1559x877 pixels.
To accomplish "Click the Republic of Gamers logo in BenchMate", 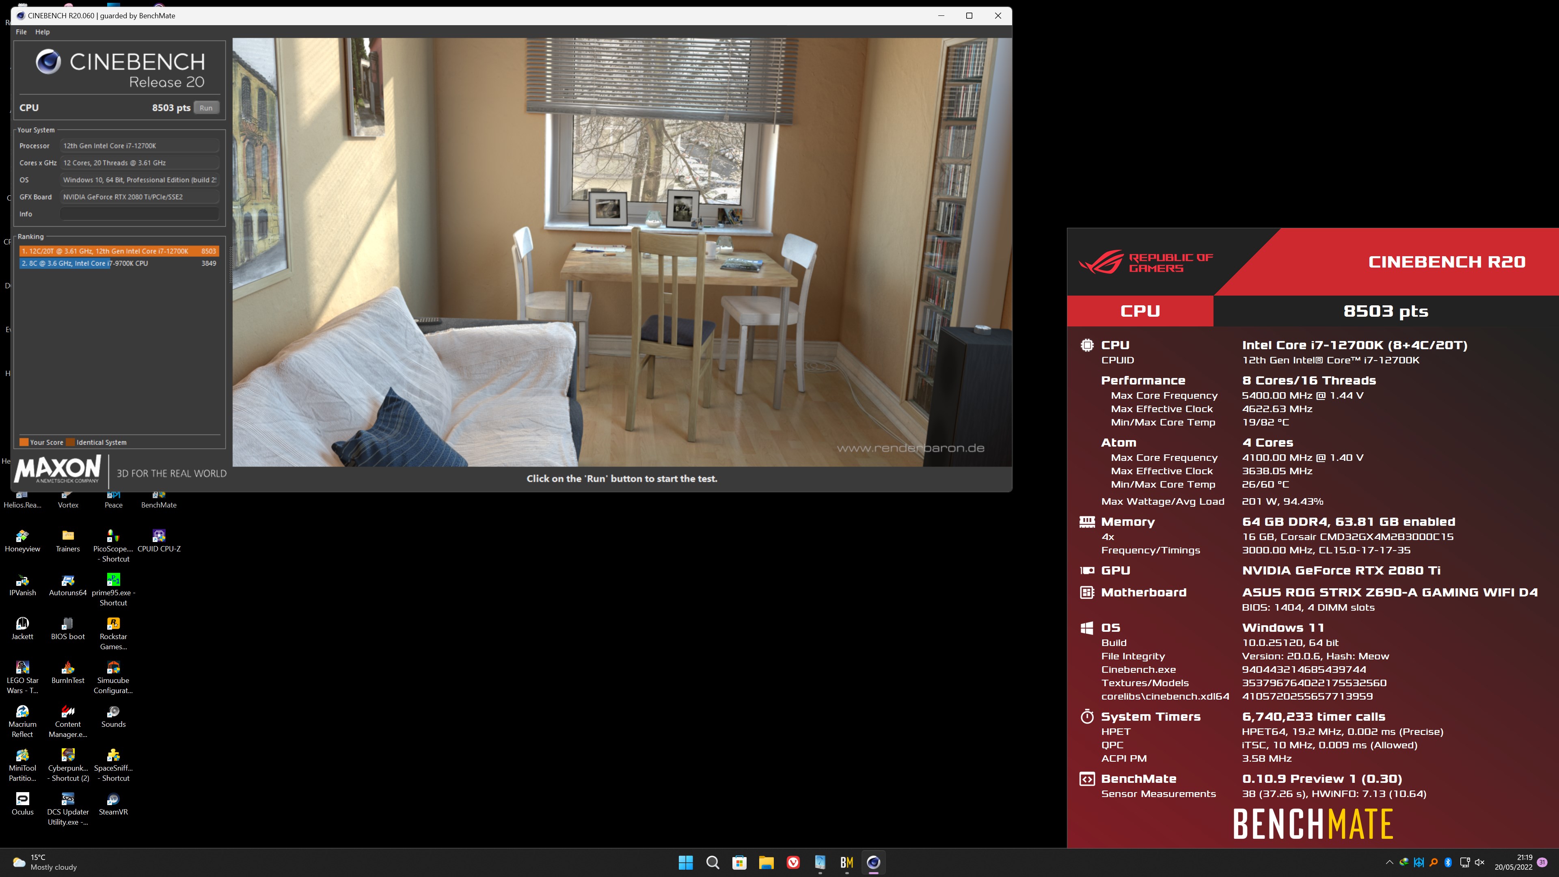I will click(1146, 263).
